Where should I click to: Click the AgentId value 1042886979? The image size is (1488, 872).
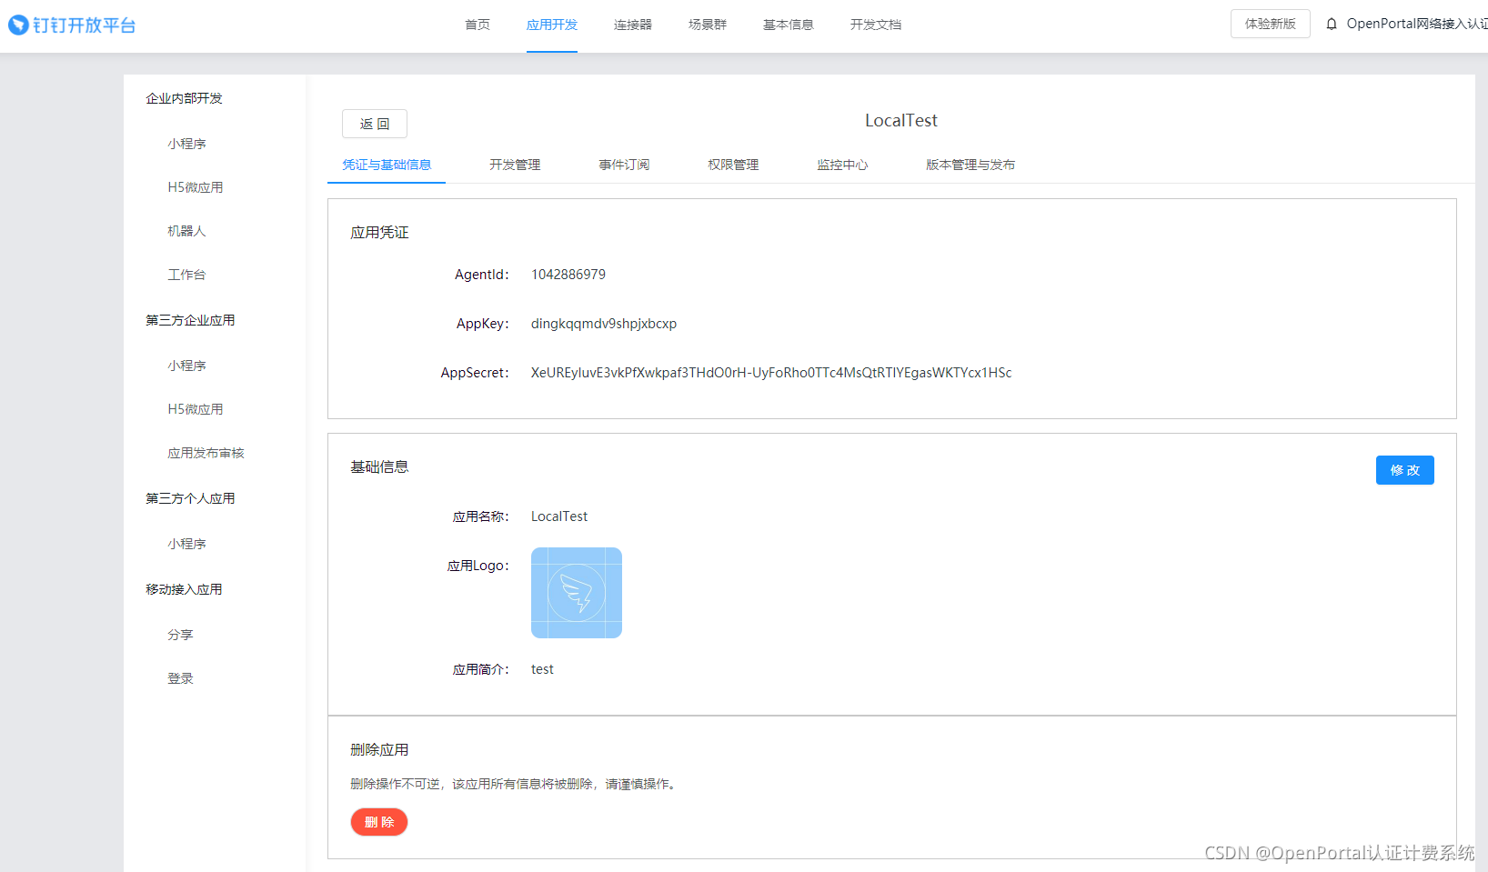[x=568, y=275]
